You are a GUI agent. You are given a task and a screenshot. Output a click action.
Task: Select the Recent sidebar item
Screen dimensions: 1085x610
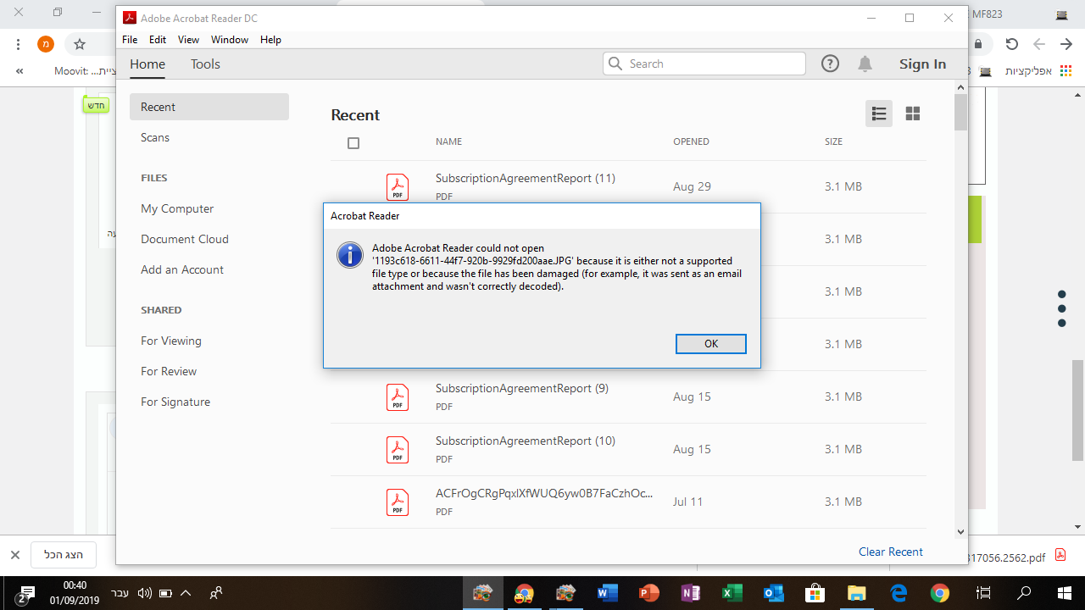209,107
